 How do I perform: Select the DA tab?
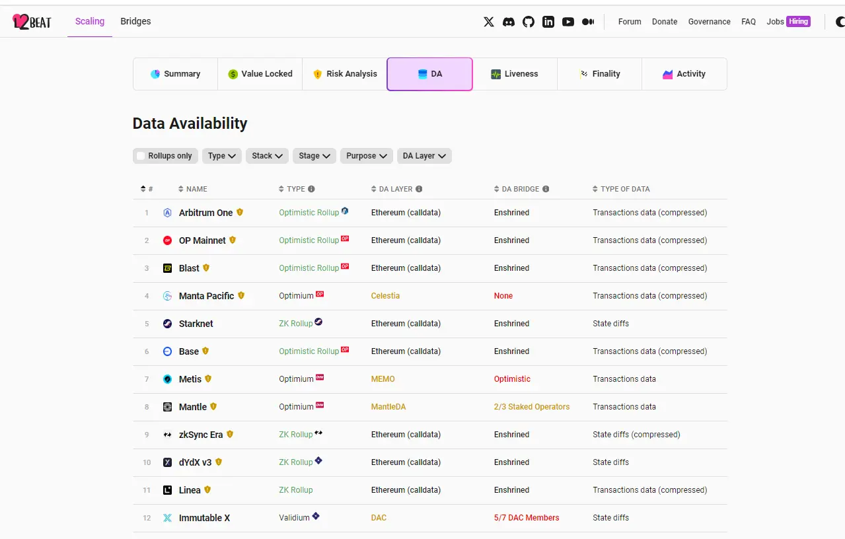tap(430, 74)
